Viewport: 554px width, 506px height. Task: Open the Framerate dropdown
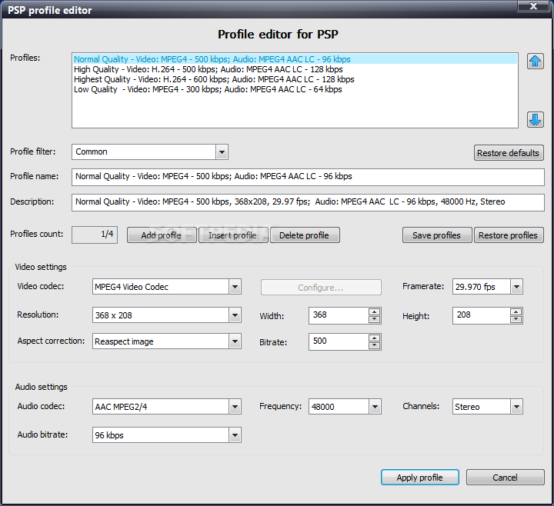coord(516,287)
